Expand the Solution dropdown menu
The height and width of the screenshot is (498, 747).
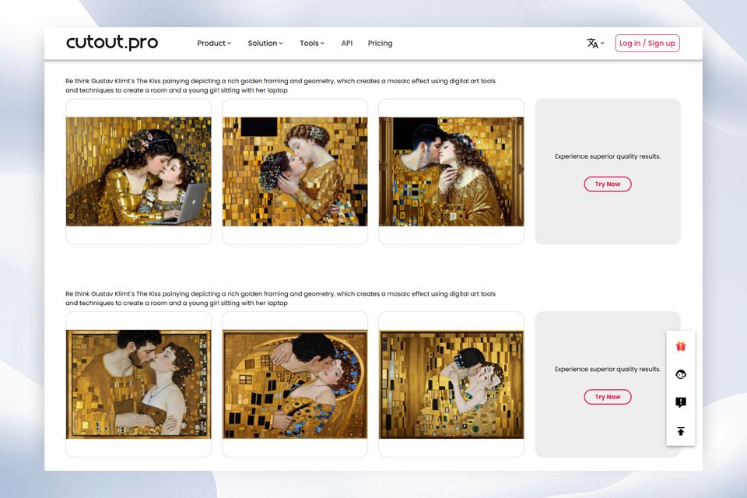click(x=265, y=44)
